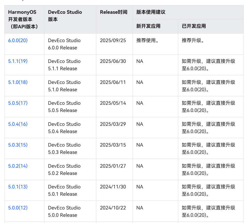Viewport: 247px width, 223px height.
Task: Select the release date 2025/05/14
Action: (113, 103)
